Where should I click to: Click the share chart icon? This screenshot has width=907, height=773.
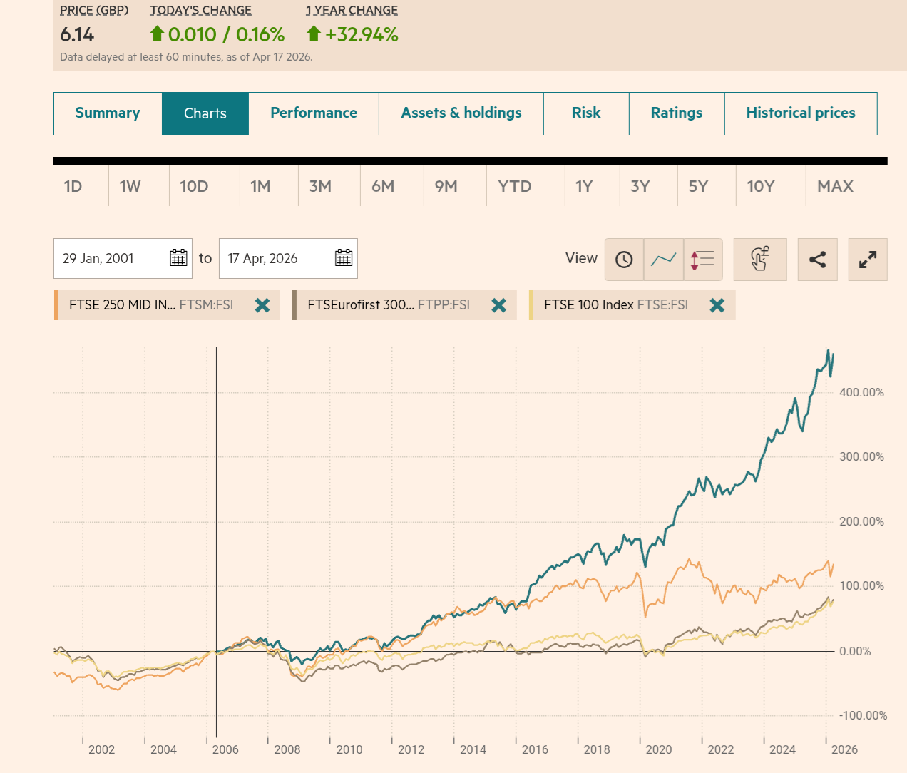coord(817,260)
